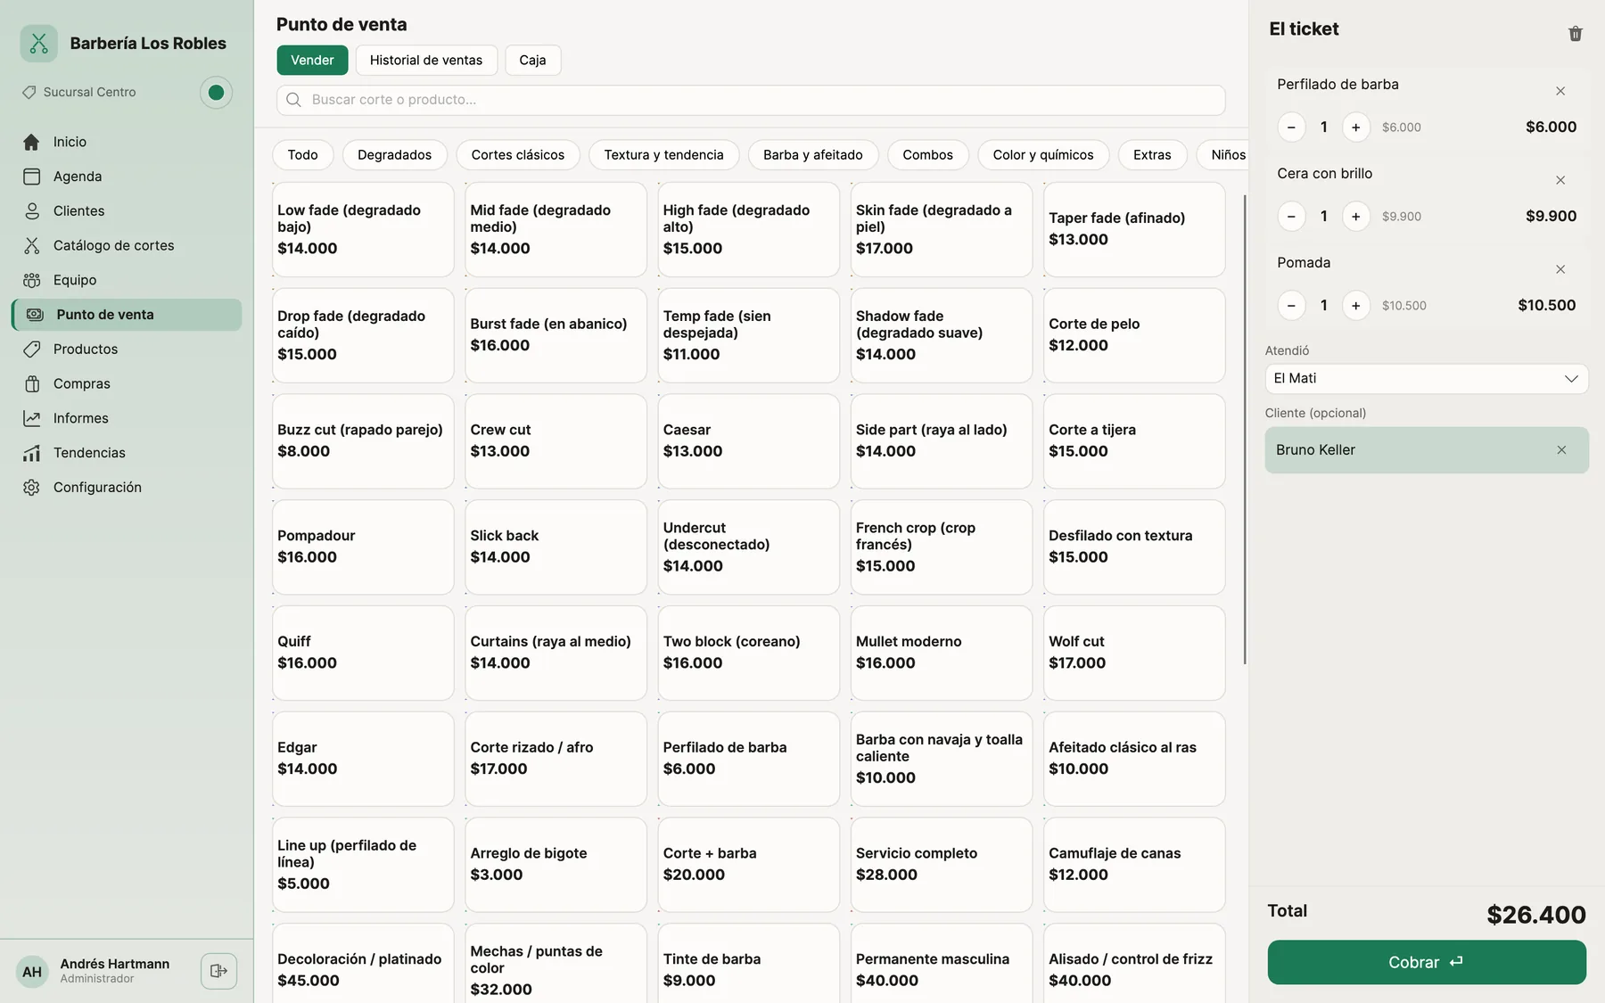This screenshot has width=1605, height=1003.
Task: Click the Buscar corte o producto field
Action: [751, 100]
